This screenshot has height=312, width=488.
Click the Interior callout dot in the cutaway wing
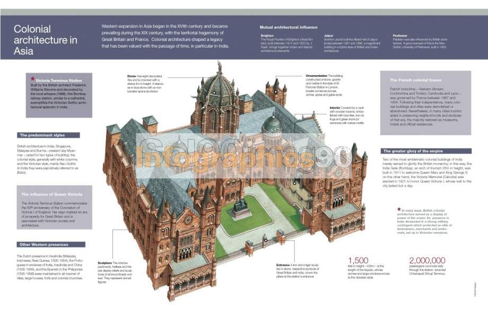pos(294,183)
